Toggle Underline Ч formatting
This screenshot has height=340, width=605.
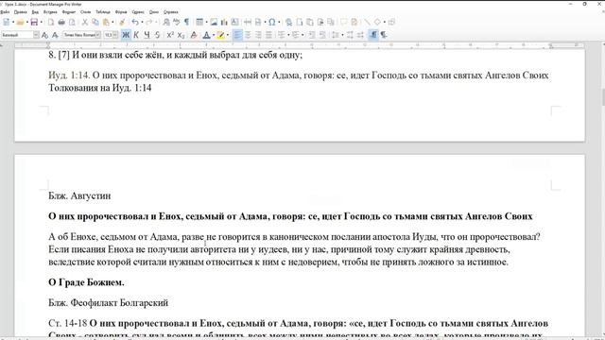click(x=147, y=35)
